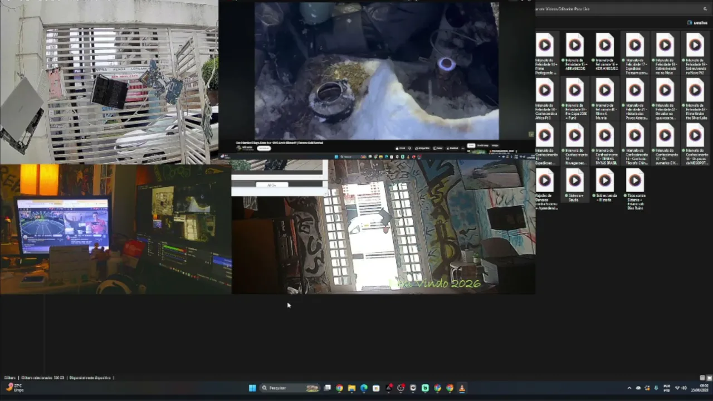713x401 pixels.
Task: Select video Intervalo da Felicidade 15
Action: point(575,52)
